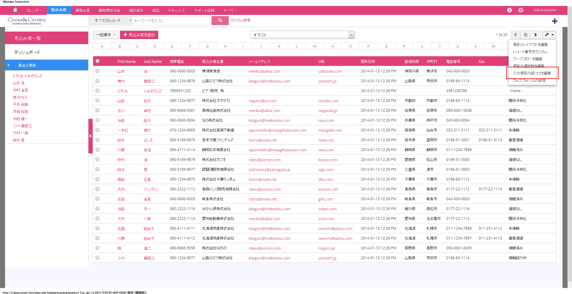This screenshot has height=294, width=572.
Task: Collapse the sidebar with pink arrow handle
Action: [x=90, y=136]
